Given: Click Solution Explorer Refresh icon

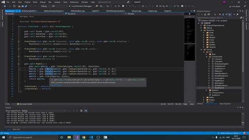Looking at the screenshot, I should (223, 14).
